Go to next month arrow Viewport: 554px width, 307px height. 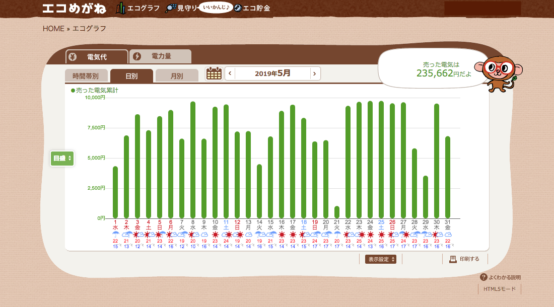coord(315,74)
